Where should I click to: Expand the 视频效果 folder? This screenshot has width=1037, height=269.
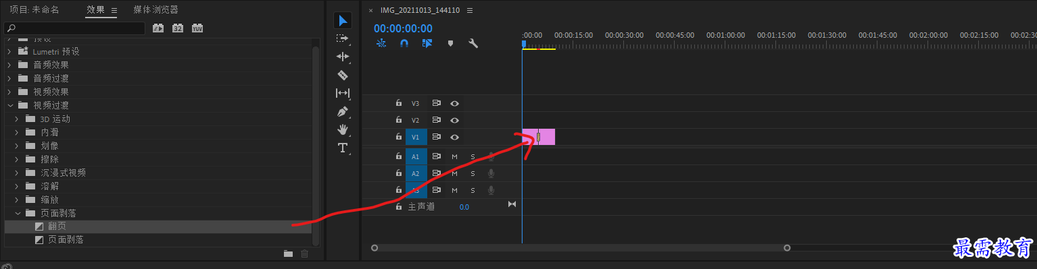(9, 92)
